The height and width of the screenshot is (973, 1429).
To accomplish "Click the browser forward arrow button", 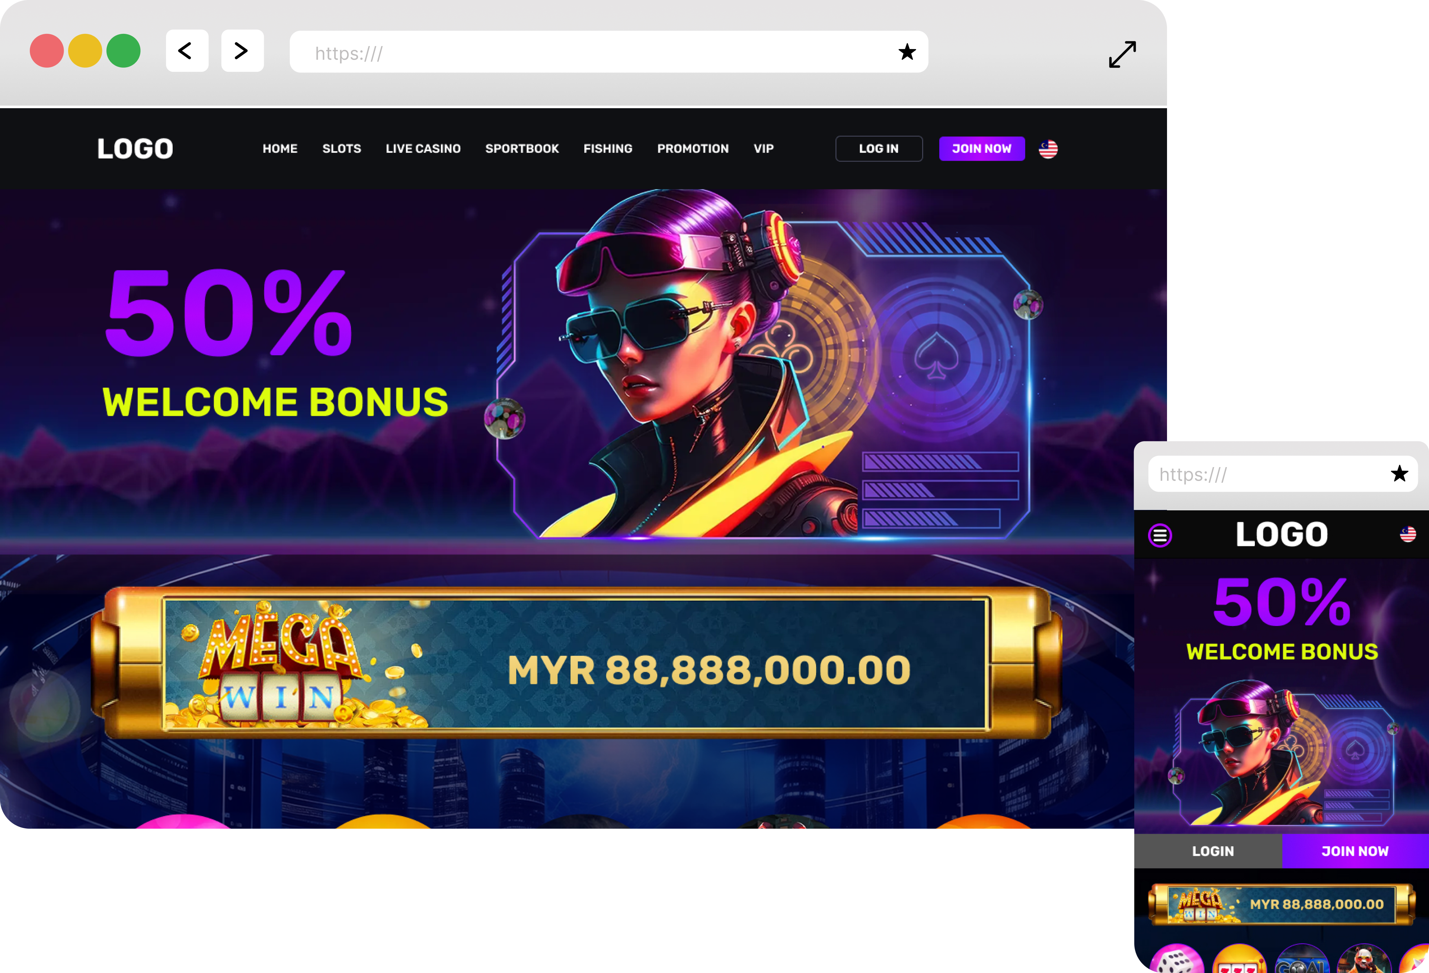I will 242,51.
